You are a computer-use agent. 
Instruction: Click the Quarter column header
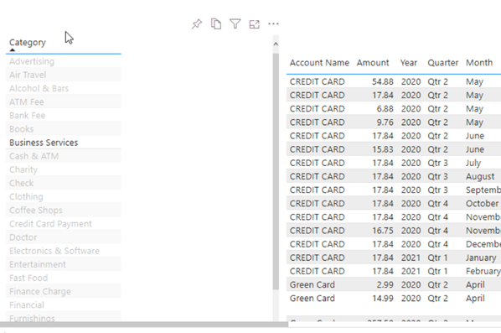click(x=443, y=63)
